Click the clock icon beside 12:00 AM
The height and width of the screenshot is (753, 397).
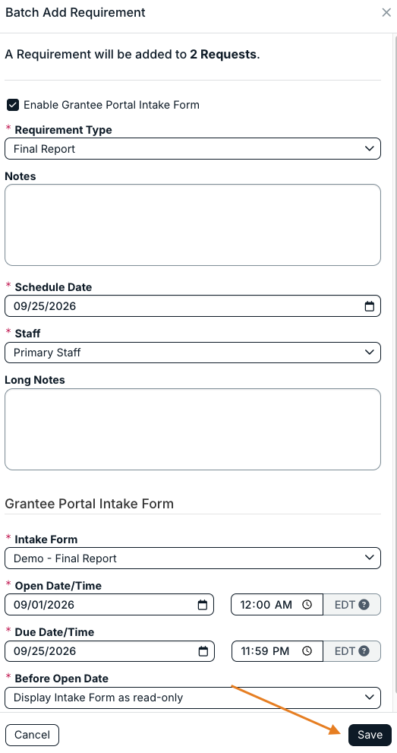(307, 605)
